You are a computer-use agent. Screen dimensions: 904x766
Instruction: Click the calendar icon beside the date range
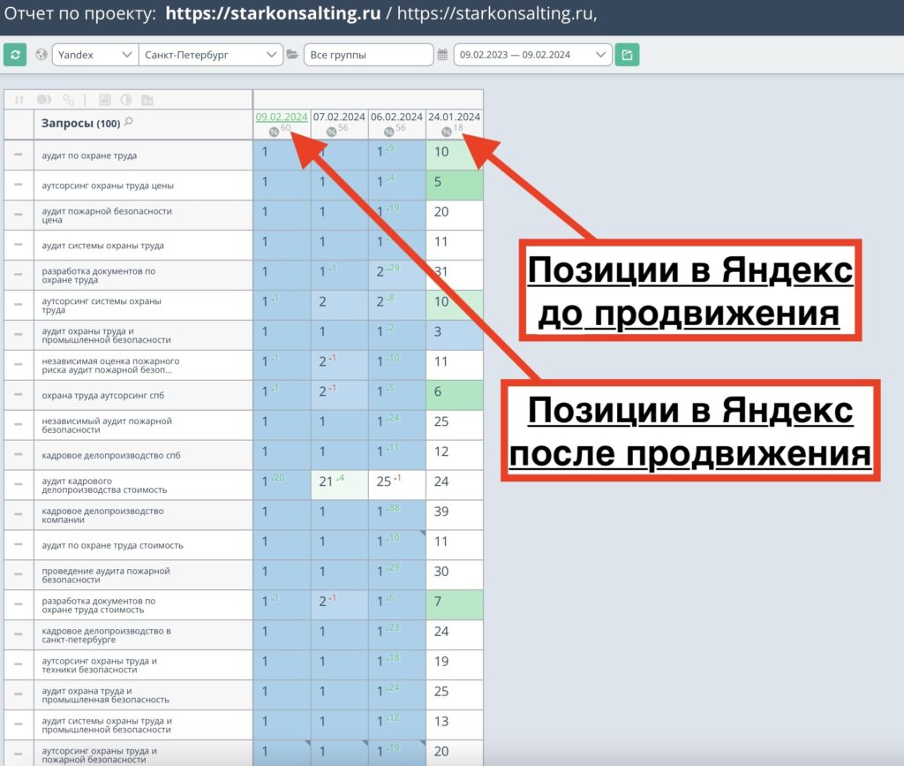(442, 55)
